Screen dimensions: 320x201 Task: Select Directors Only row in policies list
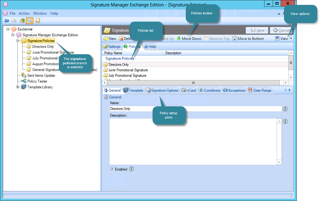click(195, 64)
